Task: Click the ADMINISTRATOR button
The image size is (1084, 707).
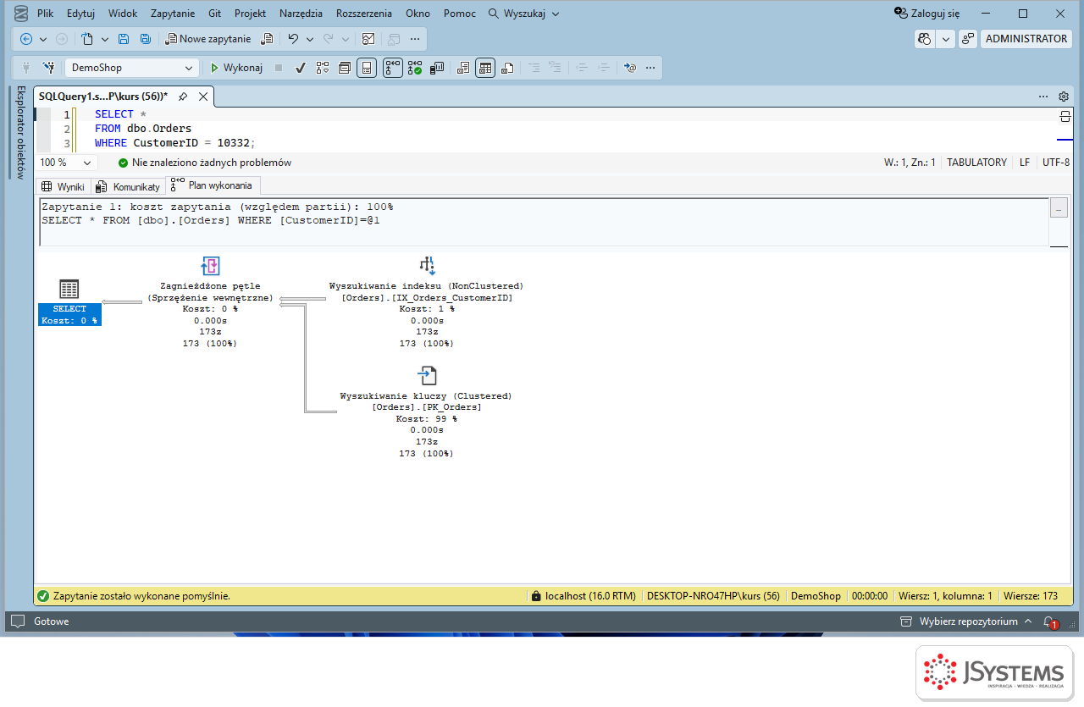Action: tap(1026, 39)
